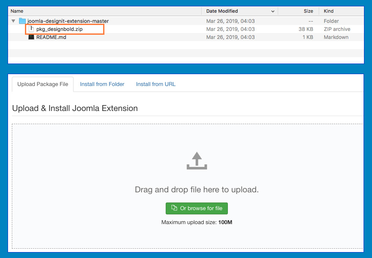Switch to the Install from URL tab
The height and width of the screenshot is (258, 372).
pyautogui.click(x=156, y=84)
